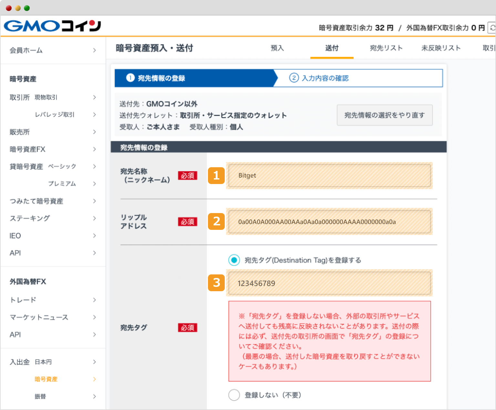Click the 宛先情報の選択をやり直す button
Image resolution: width=496 pixels, height=410 pixels.
click(385, 115)
